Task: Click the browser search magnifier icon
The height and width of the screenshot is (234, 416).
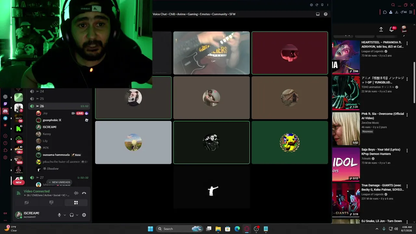Action: pos(393,5)
